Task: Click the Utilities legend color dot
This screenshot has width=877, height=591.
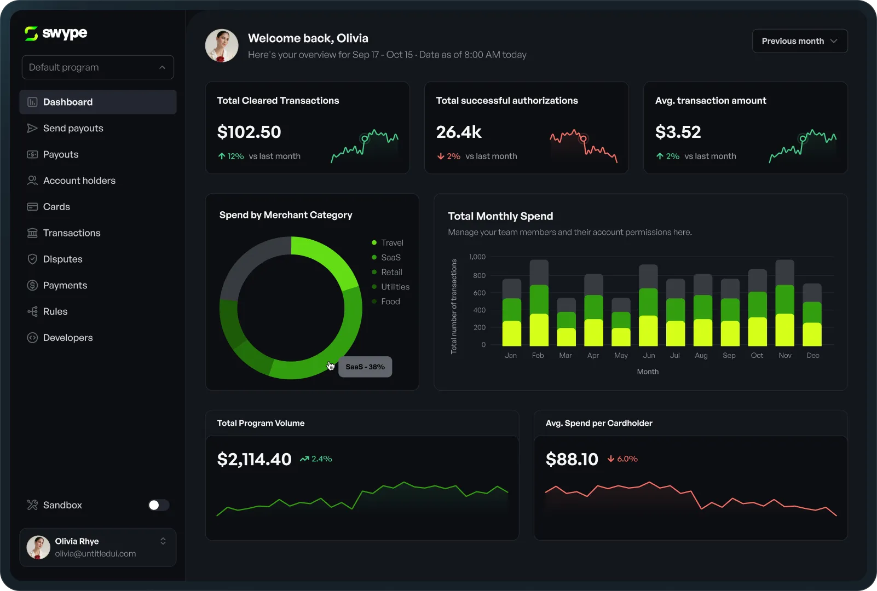Action: tap(374, 287)
